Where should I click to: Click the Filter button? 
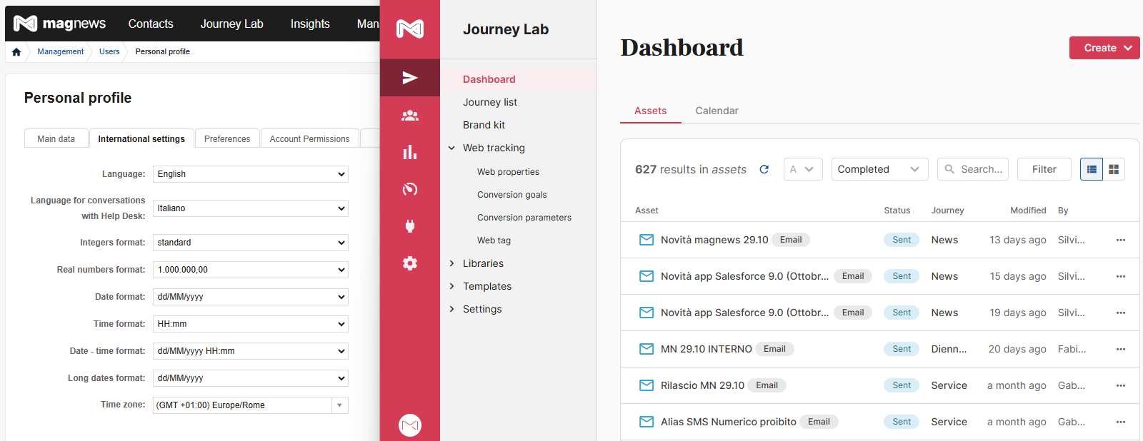(x=1044, y=169)
